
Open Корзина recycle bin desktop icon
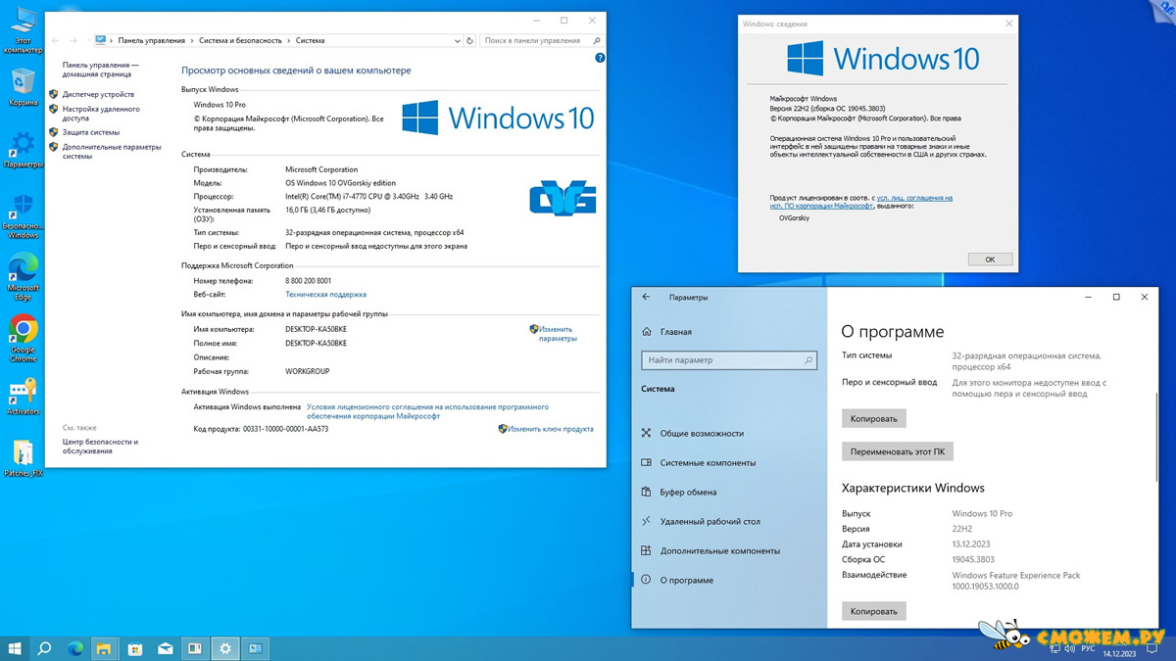pos(23,86)
